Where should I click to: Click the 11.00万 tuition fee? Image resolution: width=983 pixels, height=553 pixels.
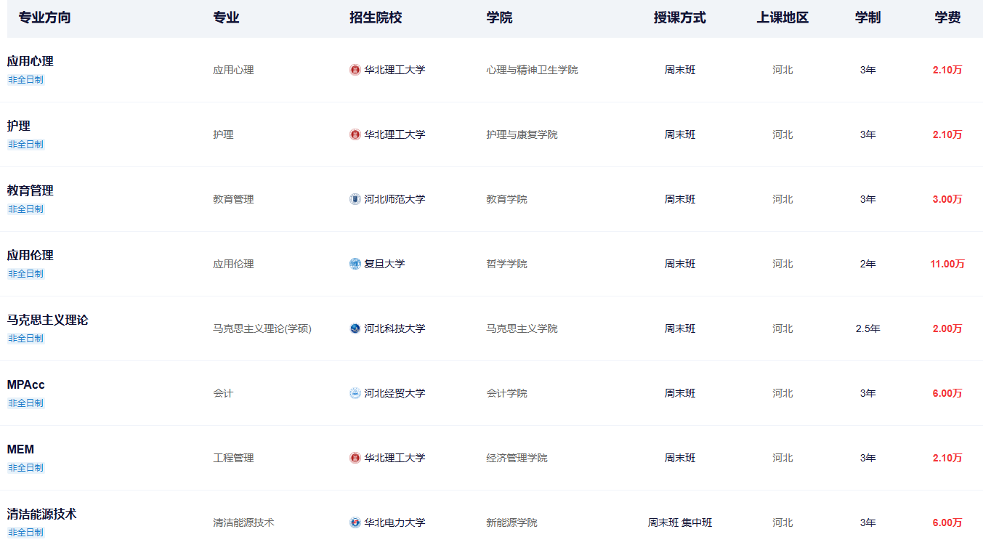pyautogui.click(x=947, y=264)
